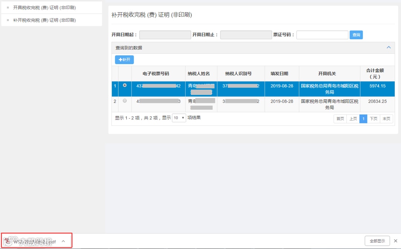The width and height of the screenshot is (401, 249).
Task: Click the 开具日期起 date input field
Action: coord(165,35)
